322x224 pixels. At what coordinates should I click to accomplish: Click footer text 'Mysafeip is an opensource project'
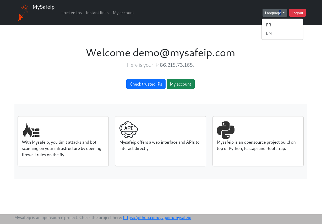coord(46,217)
